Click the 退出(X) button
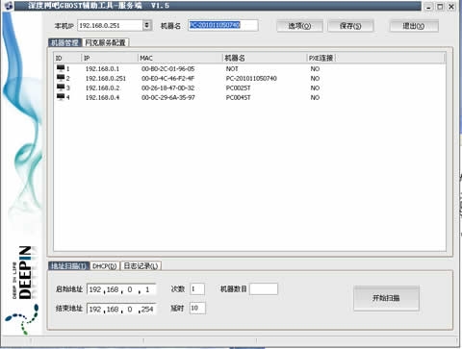The width and height of the screenshot is (462, 349). 414,26
